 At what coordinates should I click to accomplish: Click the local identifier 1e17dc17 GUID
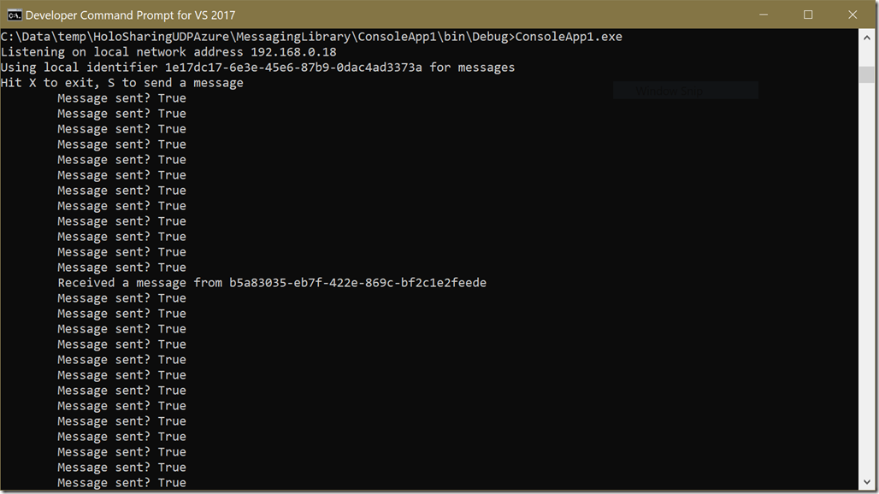(x=293, y=68)
